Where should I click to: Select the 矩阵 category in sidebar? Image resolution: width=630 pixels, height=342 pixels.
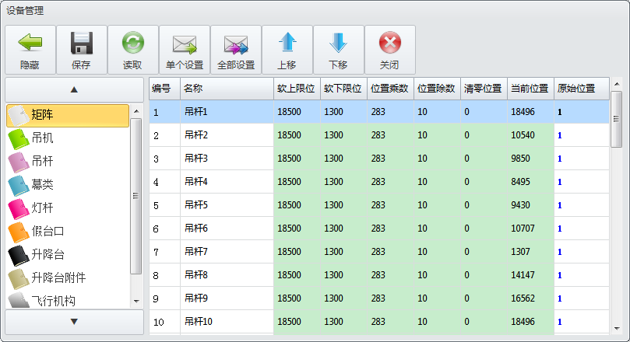click(x=67, y=116)
